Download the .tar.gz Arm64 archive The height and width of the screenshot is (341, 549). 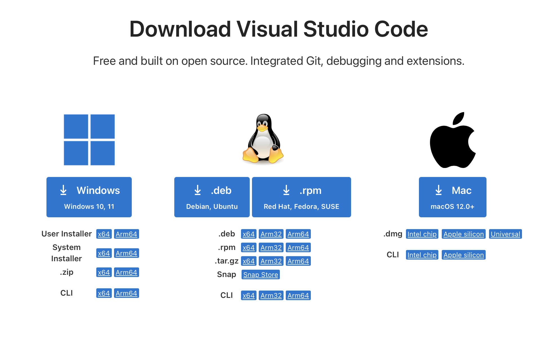pos(298,261)
